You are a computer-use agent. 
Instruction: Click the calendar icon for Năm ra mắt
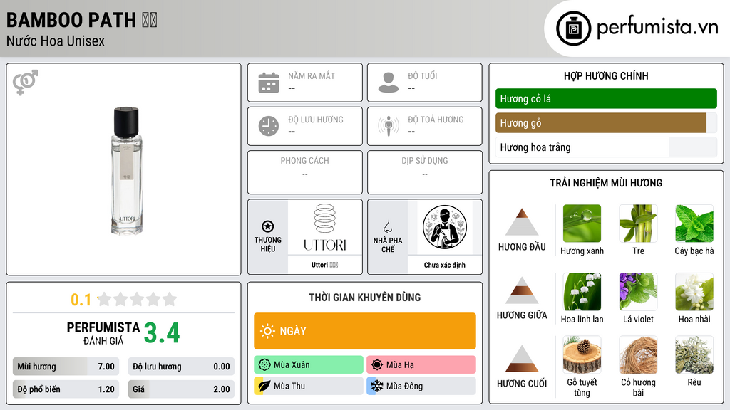click(269, 83)
